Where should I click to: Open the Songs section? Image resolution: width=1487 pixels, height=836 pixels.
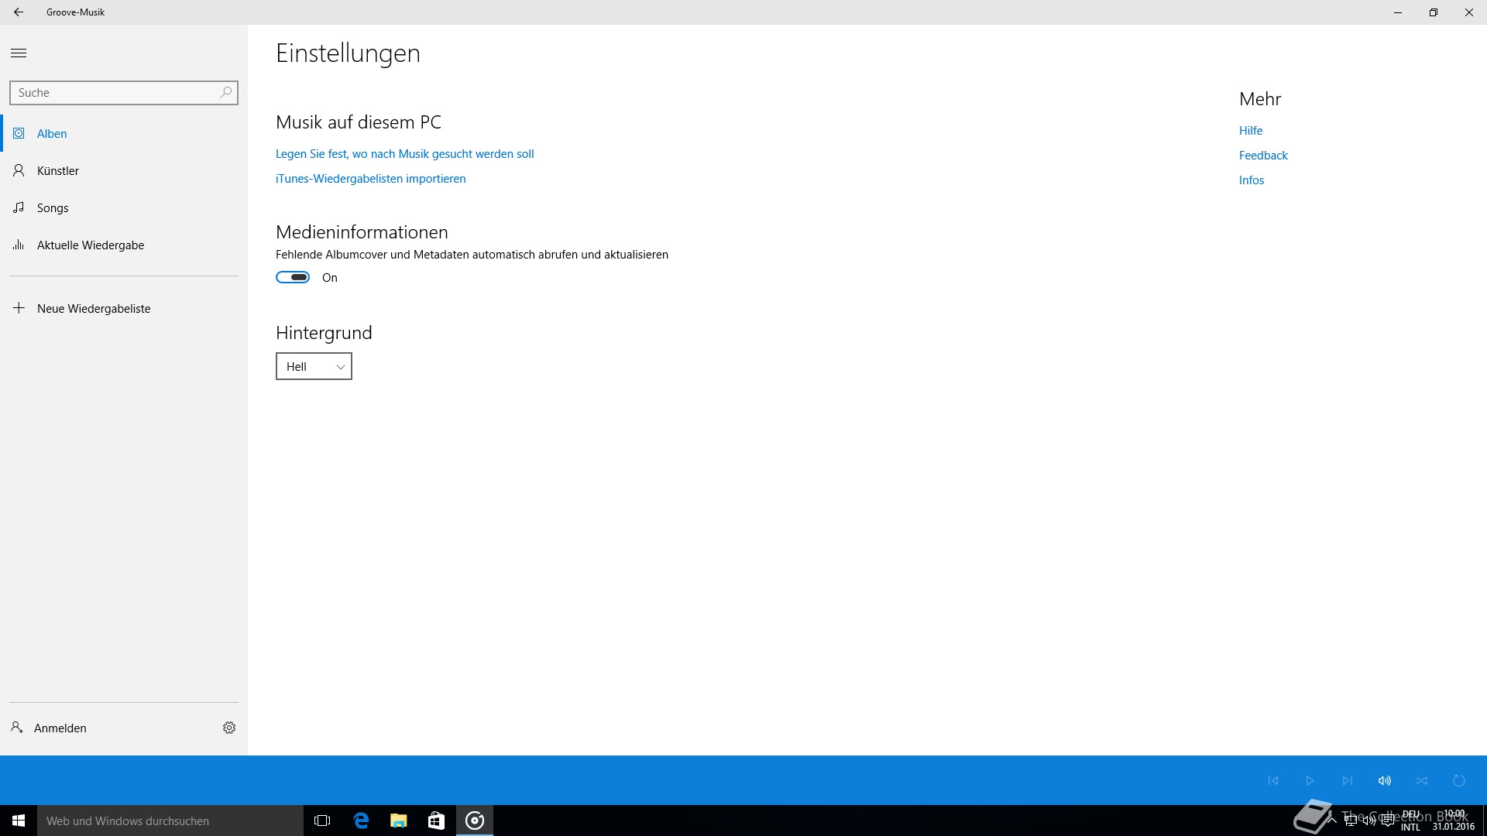(x=124, y=207)
